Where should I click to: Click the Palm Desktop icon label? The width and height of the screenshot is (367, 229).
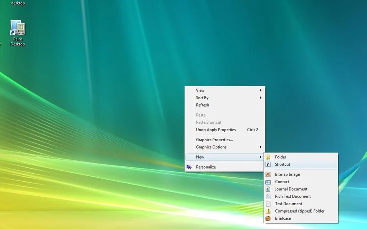[x=18, y=42]
